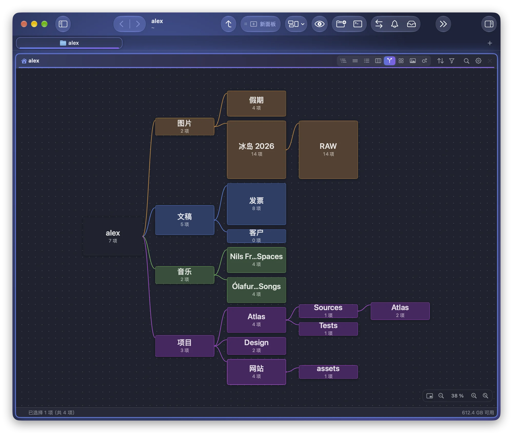Select the tree branch map view

pos(389,61)
